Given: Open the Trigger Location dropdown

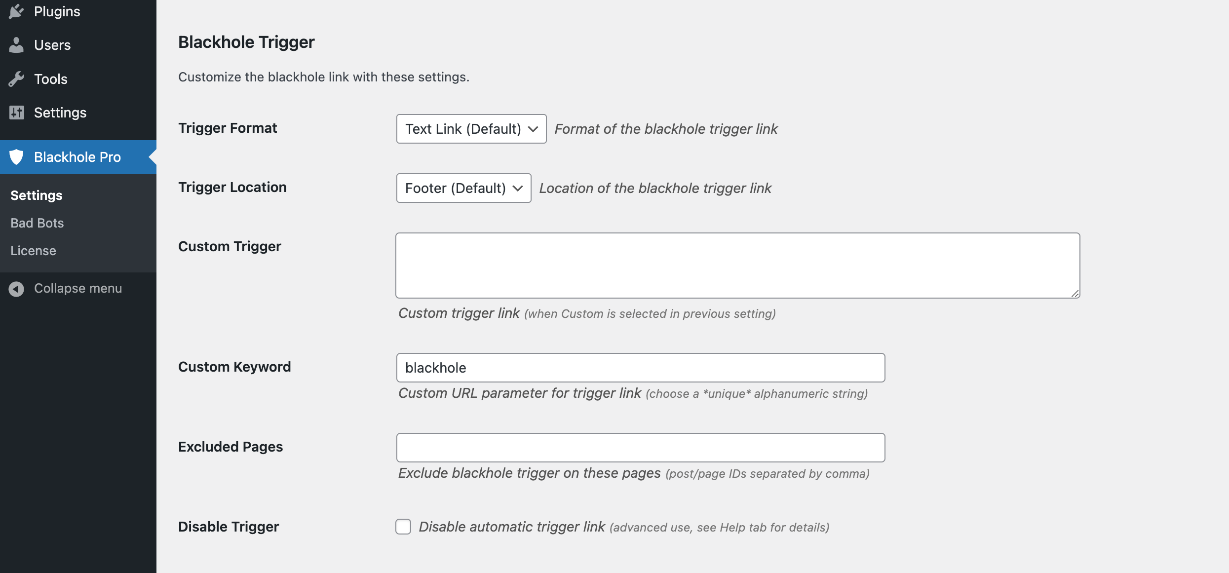Looking at the screenshot, I should coord(463,188).
